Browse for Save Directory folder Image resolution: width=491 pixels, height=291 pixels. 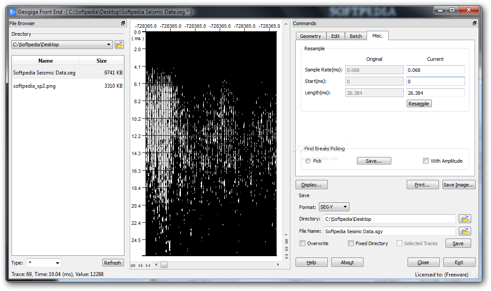click(x=465, y=219)
